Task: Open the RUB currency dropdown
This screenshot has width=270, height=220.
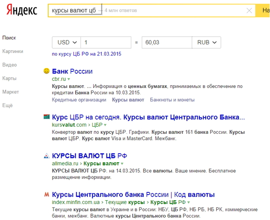Action: [x=206, y=42]
